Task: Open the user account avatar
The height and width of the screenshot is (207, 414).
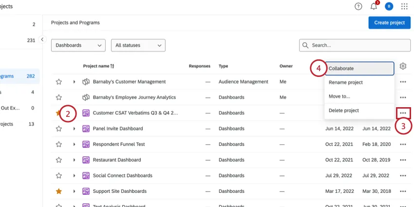Action: (x=389, y=6)
